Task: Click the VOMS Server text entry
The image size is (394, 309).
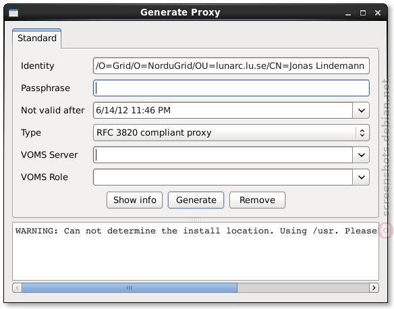Action: (223, 155)
